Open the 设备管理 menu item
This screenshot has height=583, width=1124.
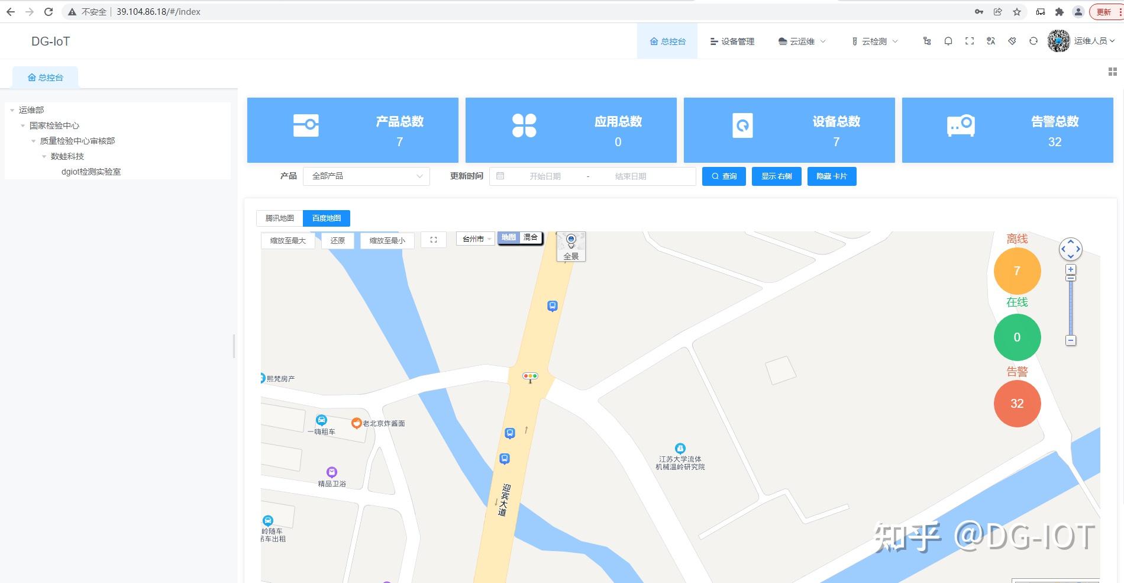click(732, 41)
